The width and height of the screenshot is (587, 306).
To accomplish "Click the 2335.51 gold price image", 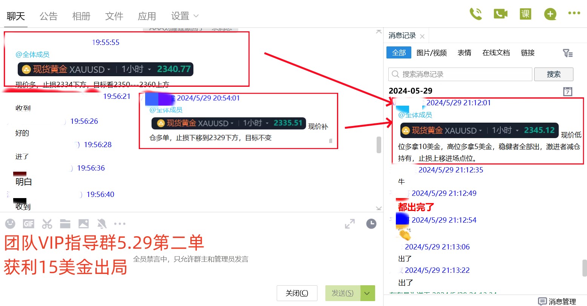I will (228, 123).
